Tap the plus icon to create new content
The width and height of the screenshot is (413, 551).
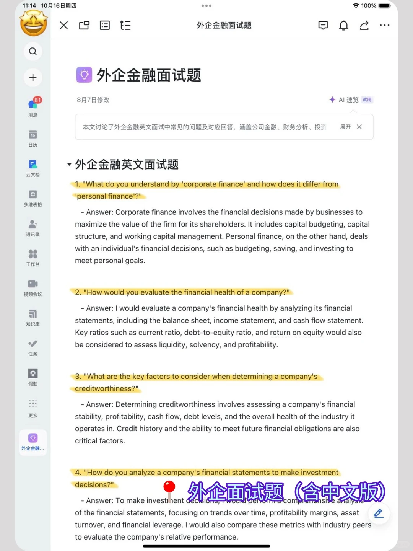[x=33, y=77]
